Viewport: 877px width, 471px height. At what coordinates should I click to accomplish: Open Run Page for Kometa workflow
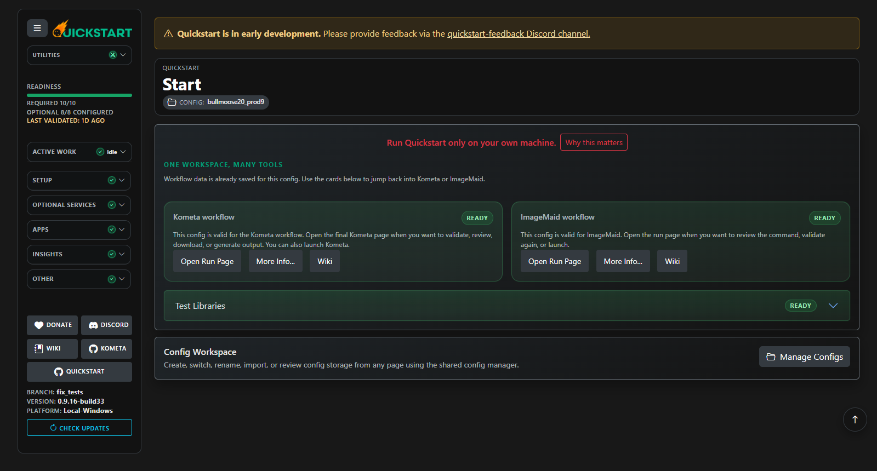[x=207, y=261]
